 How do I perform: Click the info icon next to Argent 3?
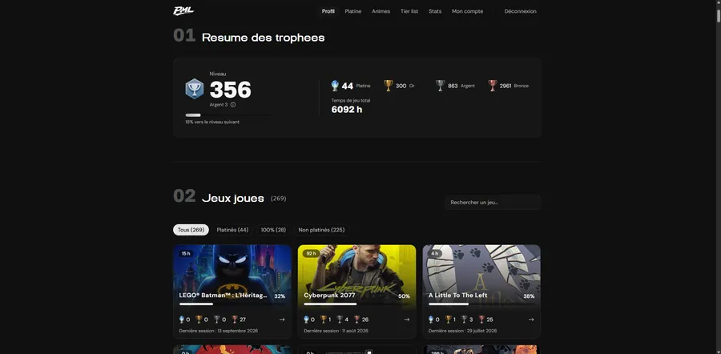coord(233,105)
